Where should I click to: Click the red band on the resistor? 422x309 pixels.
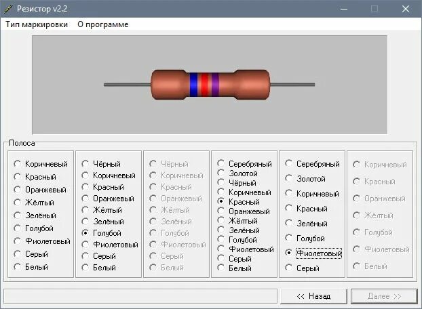204,85
